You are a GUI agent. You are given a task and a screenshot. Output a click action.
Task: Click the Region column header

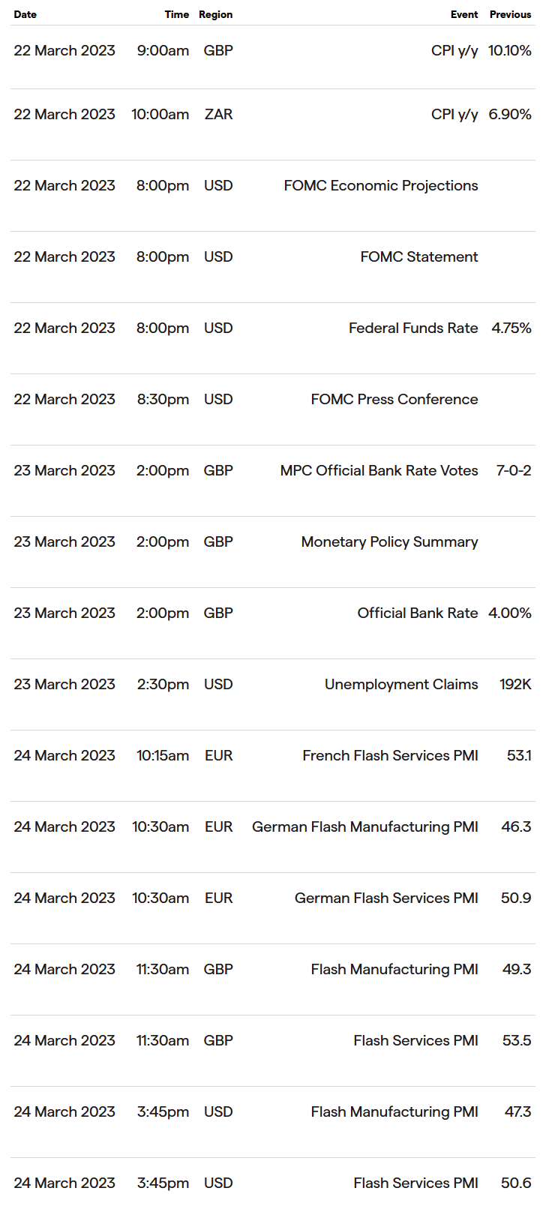tap(216, 14)
